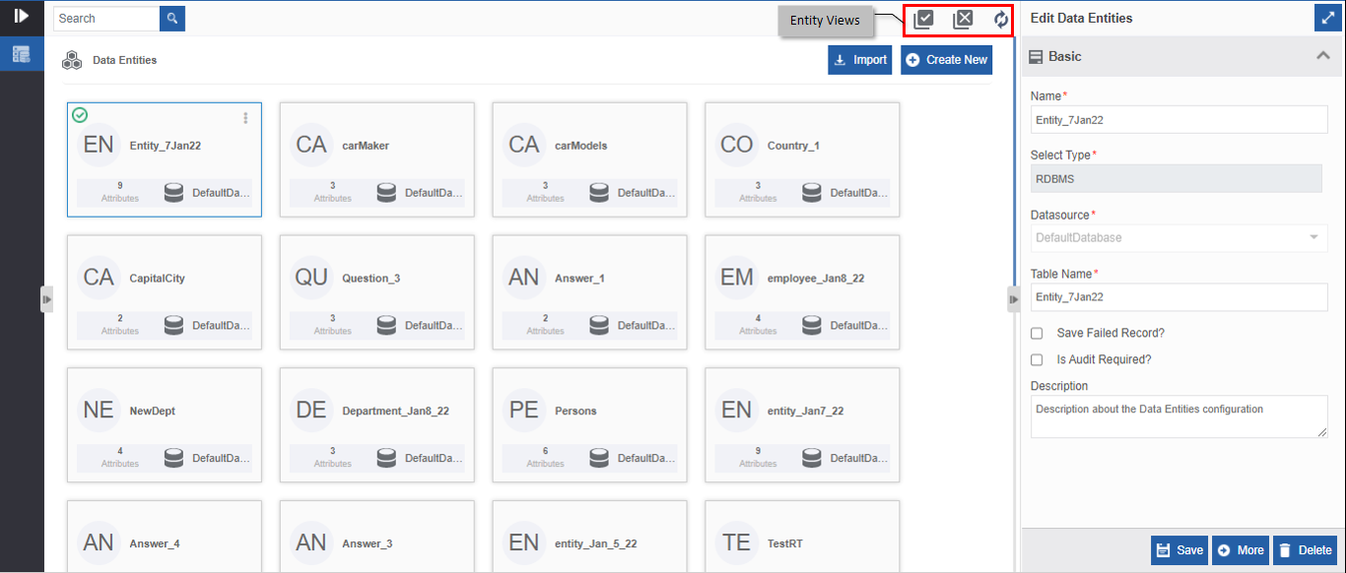Viewport: 1346px width, 573px height.
Task: Select the entity_Jan_5_22 card
Action: (589, 537)
